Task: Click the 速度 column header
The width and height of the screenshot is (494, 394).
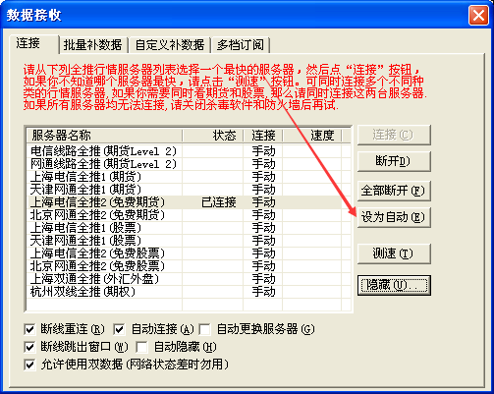Action: [312, 136]
